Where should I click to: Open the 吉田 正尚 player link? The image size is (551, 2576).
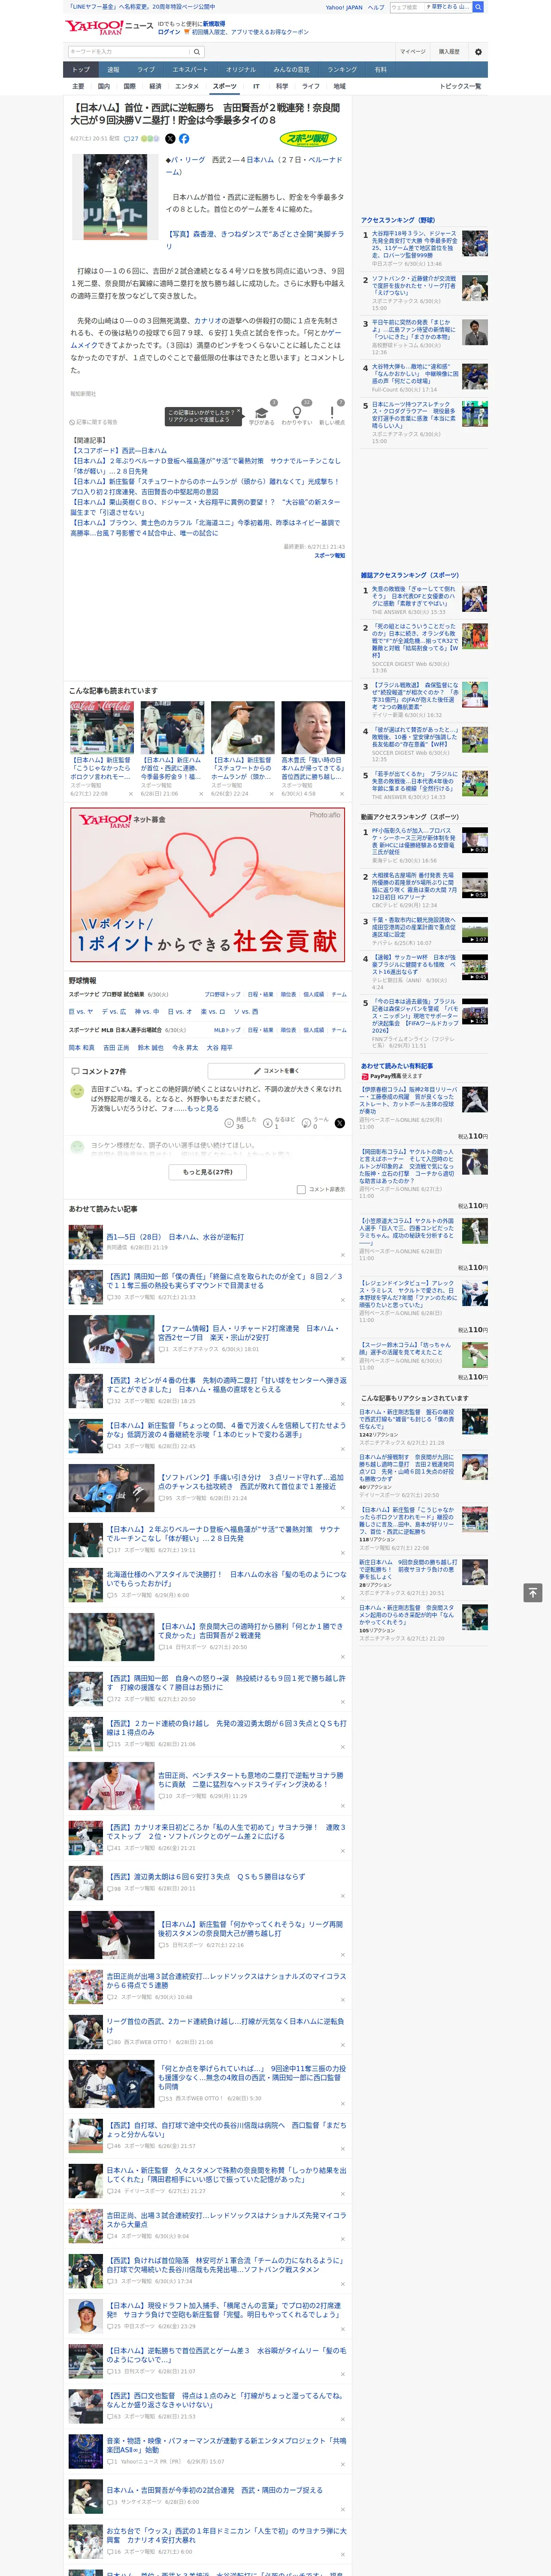[116, 1048]
